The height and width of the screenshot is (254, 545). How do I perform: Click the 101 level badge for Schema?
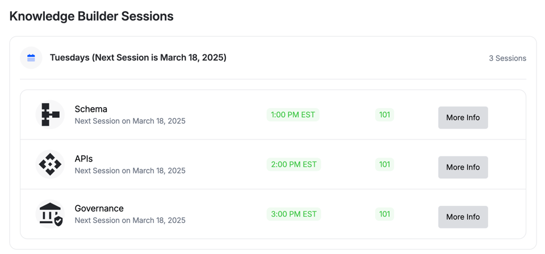(384, 115)
